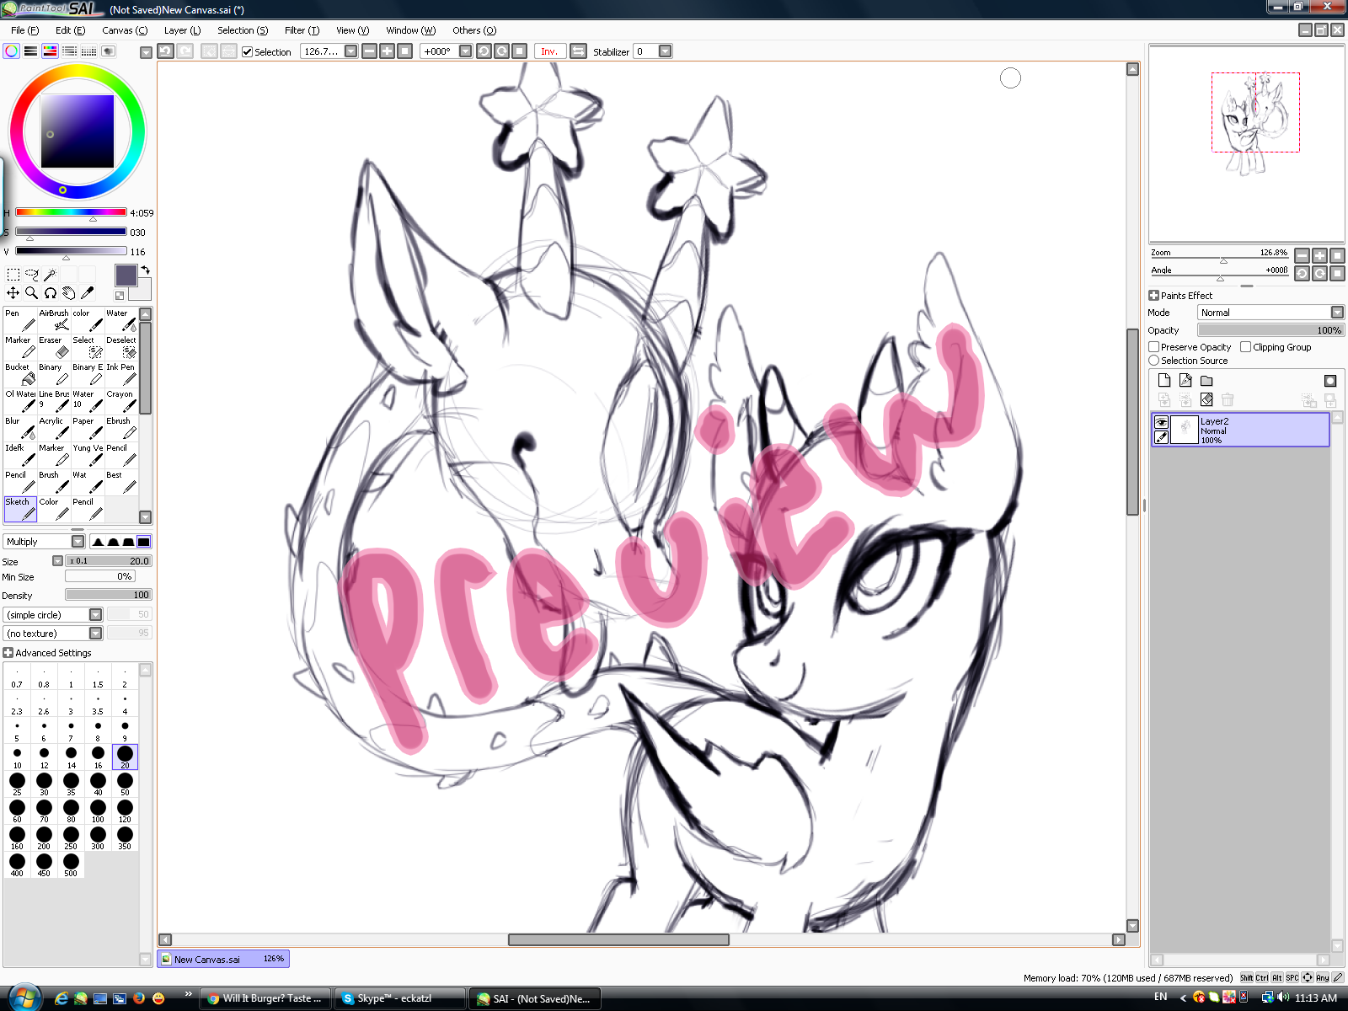Screen dimensions: 1348x1011
Task: Add a layer mask
Action: pyautogui.click(x=1330, y=381)
